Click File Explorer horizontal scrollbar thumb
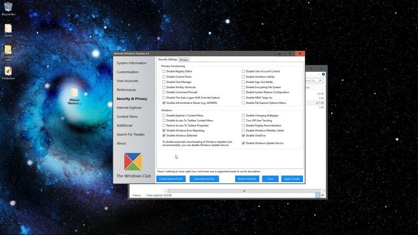The image size is (418, 235). pos(244,191)
